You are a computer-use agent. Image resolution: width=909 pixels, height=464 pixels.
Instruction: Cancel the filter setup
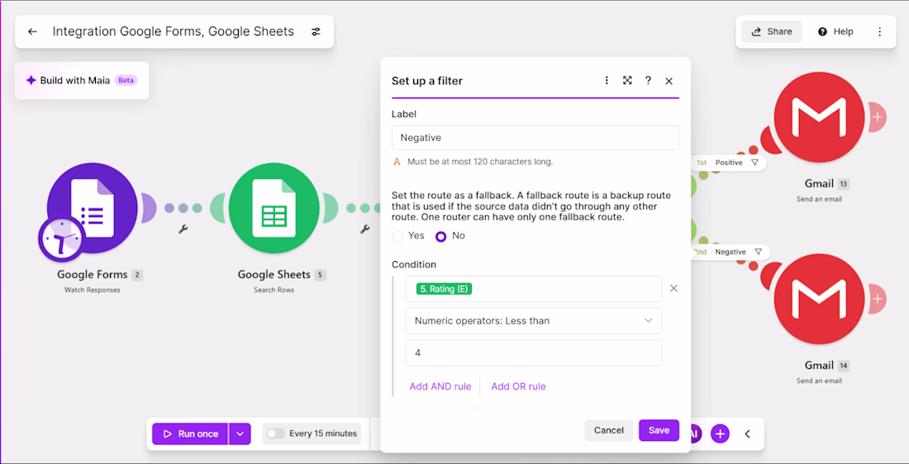(x=609, y=430)
